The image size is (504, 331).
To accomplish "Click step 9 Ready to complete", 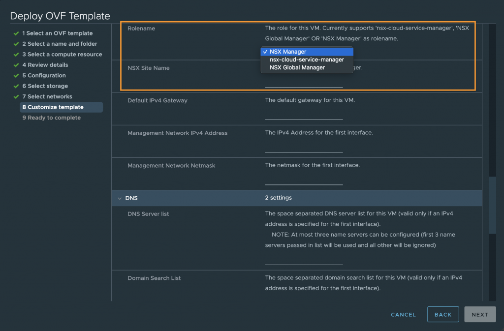I will (x=51, y=118).
